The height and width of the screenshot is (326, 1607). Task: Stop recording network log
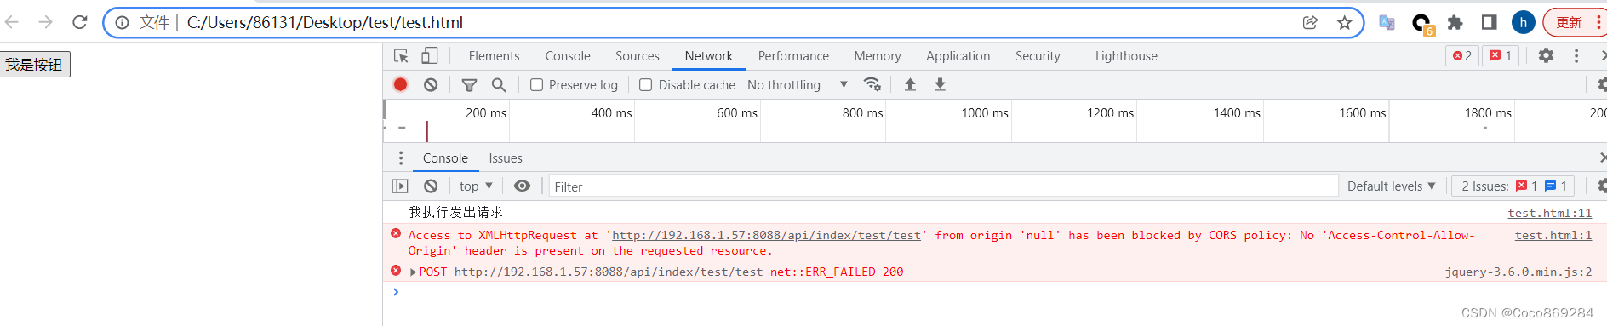tap(400, 84)
